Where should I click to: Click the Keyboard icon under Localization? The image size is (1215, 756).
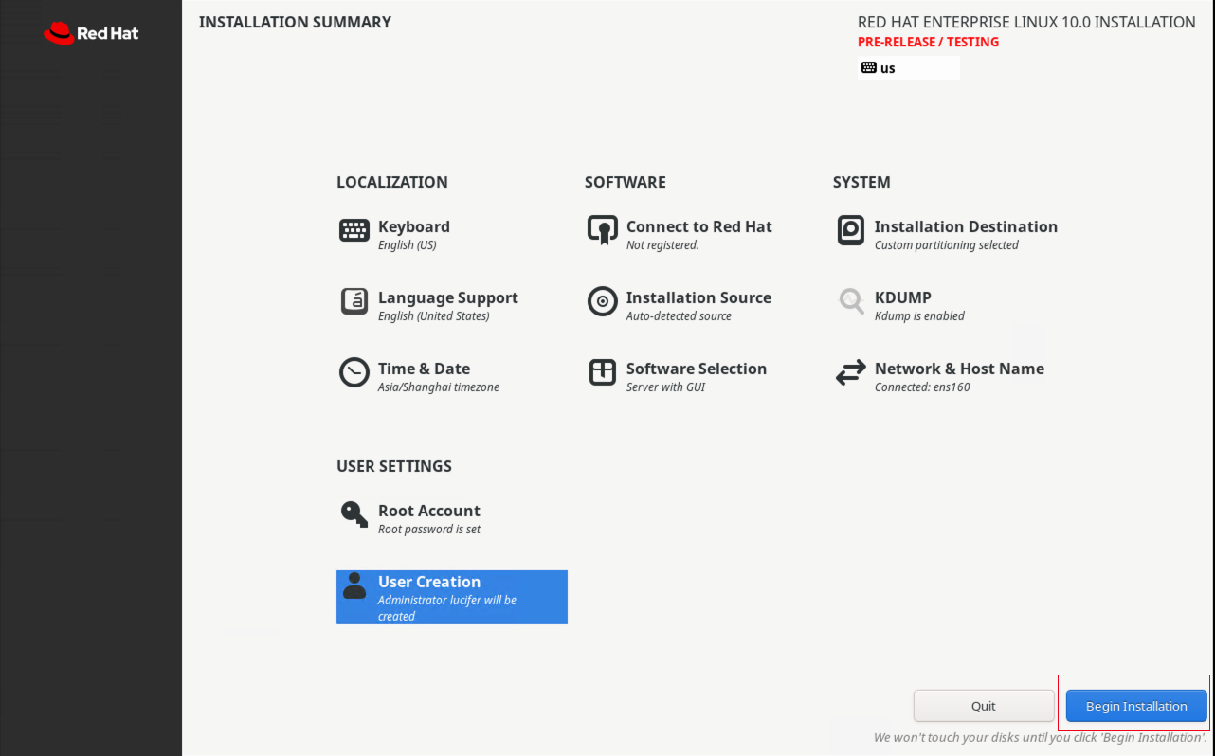point(354,230)
